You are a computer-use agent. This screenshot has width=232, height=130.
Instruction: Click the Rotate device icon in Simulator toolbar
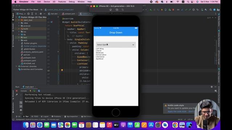pos(123,10)
